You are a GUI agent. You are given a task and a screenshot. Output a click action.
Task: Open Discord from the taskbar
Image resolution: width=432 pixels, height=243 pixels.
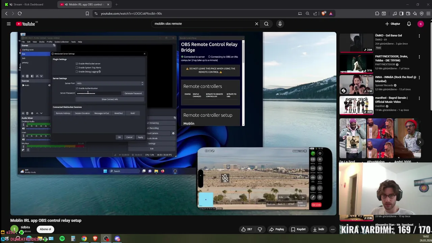(117, 239)
